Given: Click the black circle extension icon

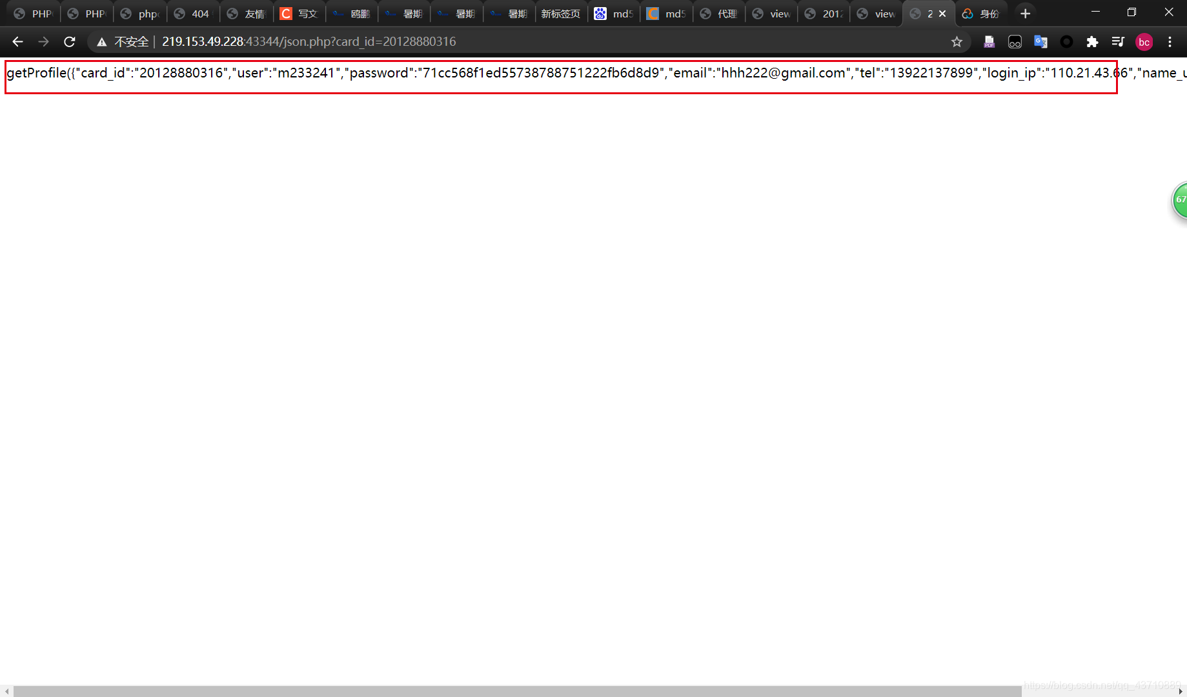Looking at the screenshot, I should (x=1066, y=42).
